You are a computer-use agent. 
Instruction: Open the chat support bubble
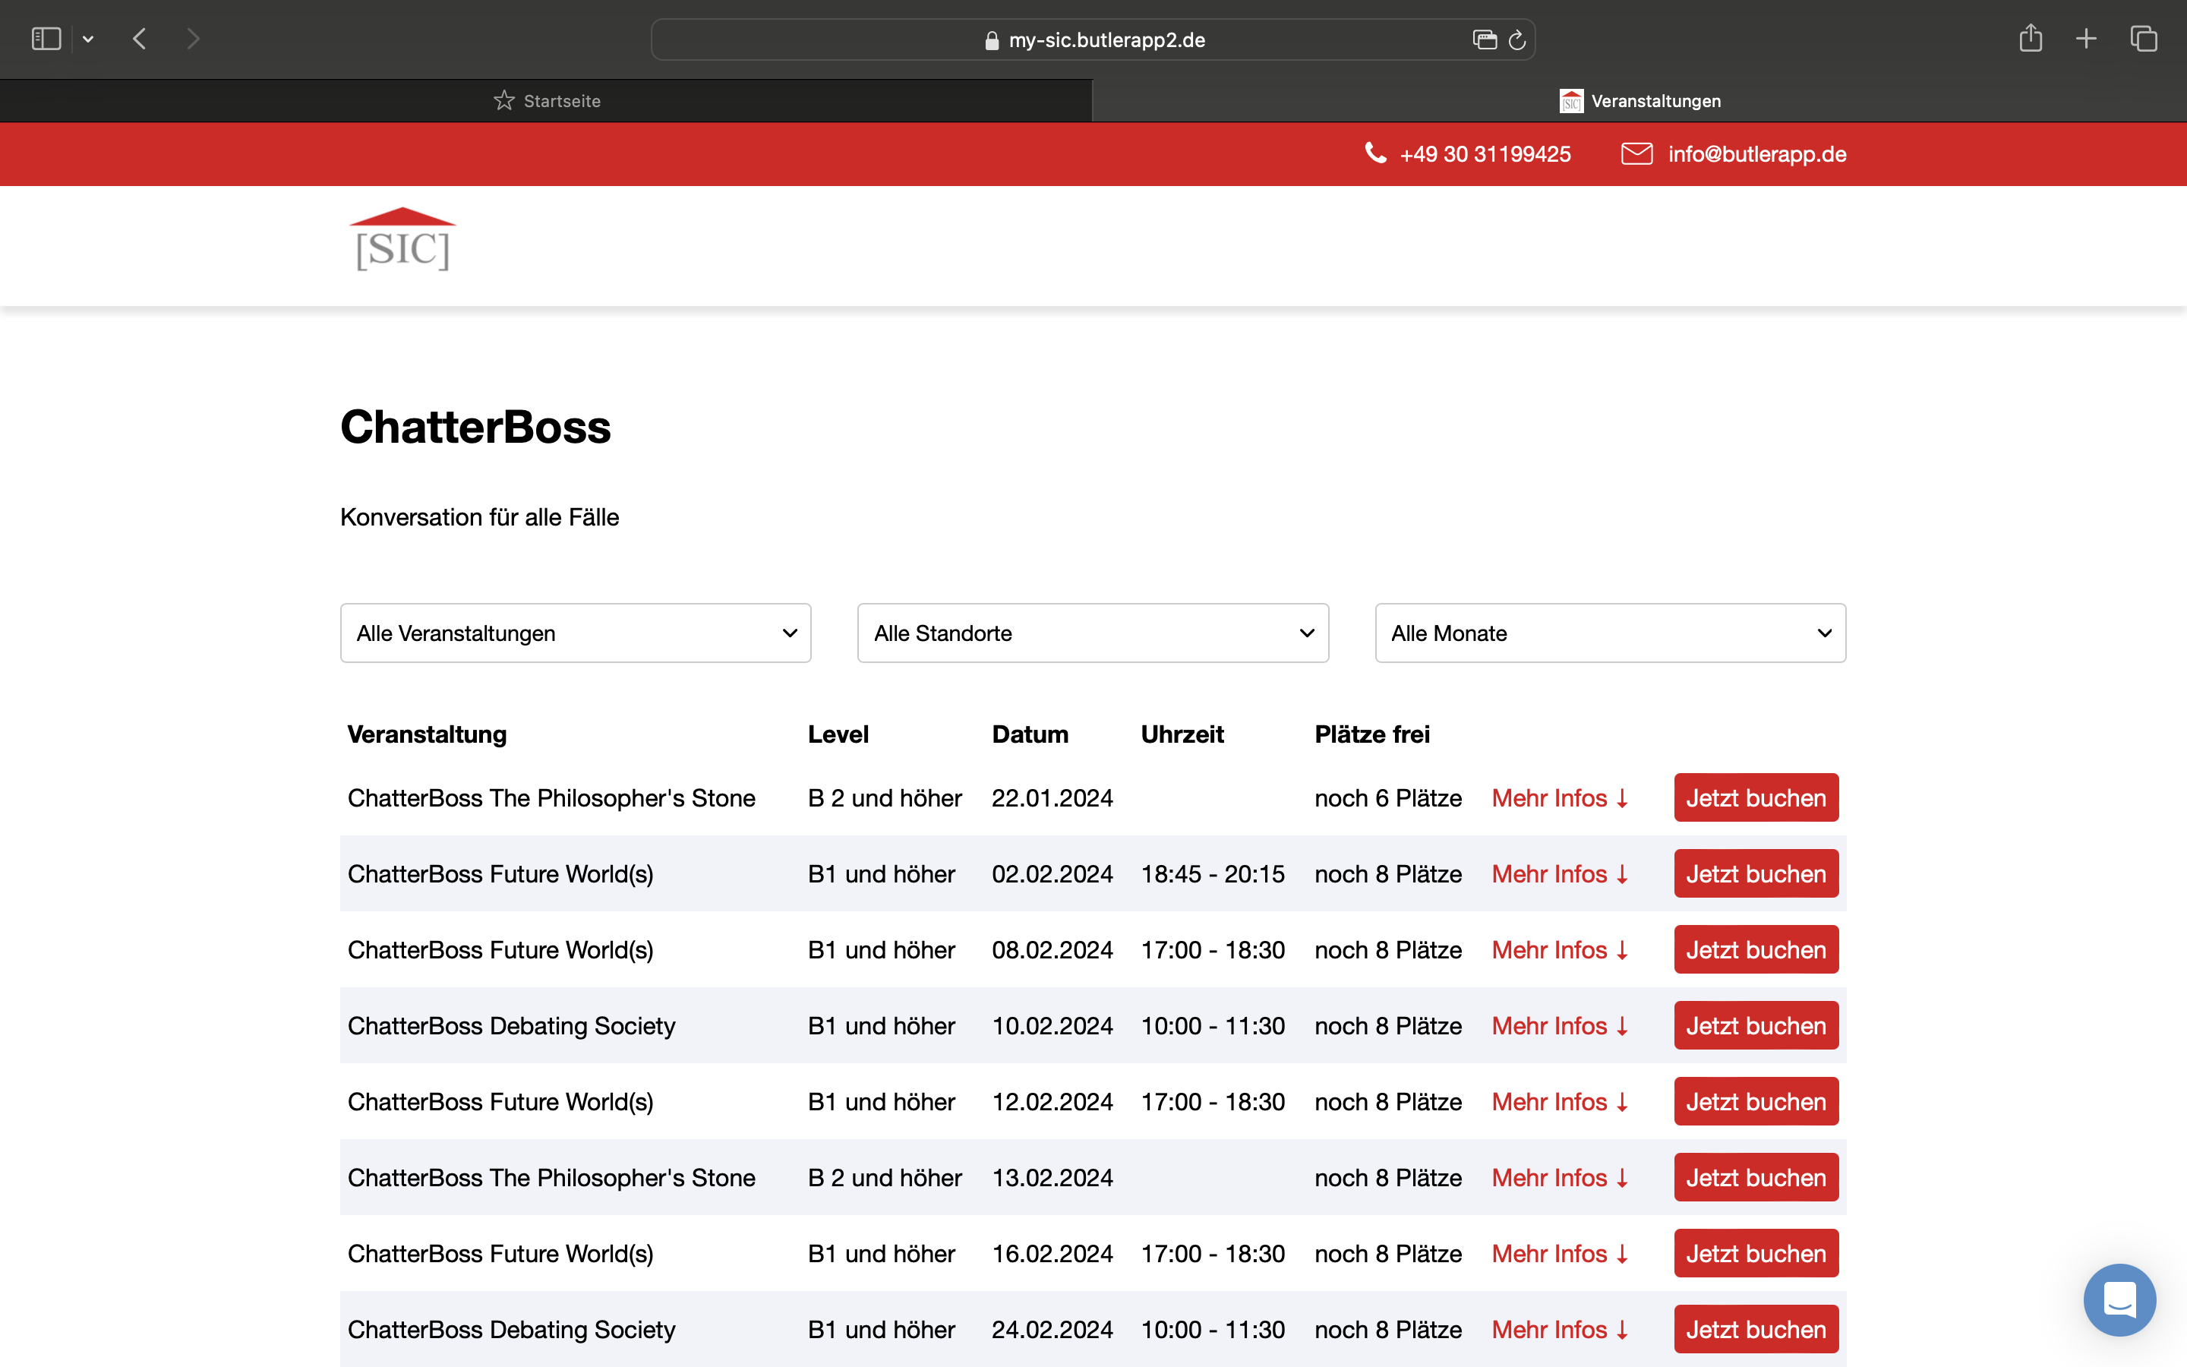(x=2119, y=1300)
